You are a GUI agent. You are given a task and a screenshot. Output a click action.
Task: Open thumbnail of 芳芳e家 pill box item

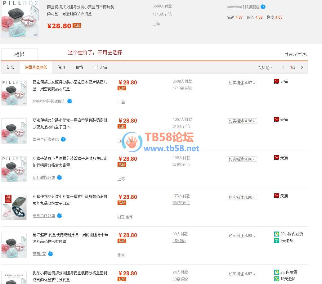[x=14, y=246]
